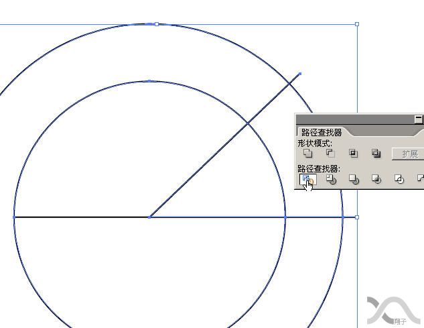Viewport: 424px width, 328px height.
Task: Select the Exclude overlapping shape areas icon
Action: [x=376, y=154]
